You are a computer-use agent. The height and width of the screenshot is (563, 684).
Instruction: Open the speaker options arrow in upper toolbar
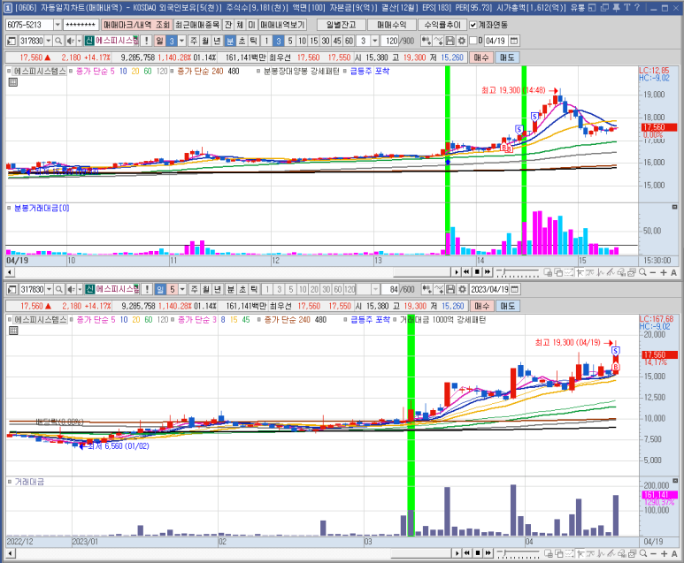(80, 41)
